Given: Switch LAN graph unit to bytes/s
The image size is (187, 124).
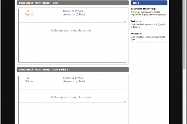Looking at the screenshot, I should coord(73,11).
